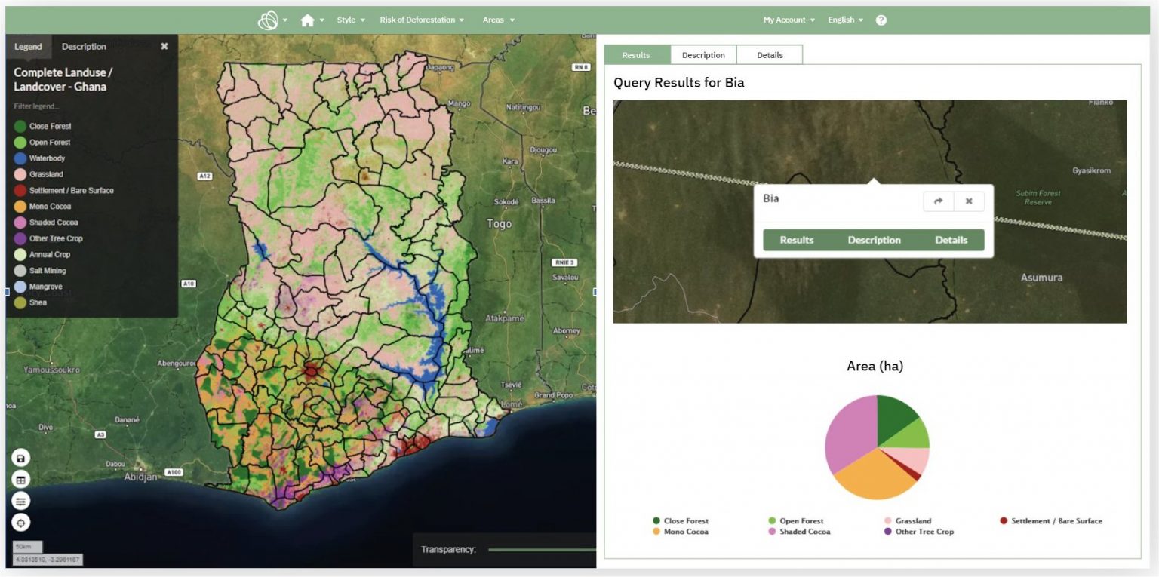This screenshot has height=577, width=1159.
Task: Click the coordinates readout at bottom left
Action: coord(48,560)
